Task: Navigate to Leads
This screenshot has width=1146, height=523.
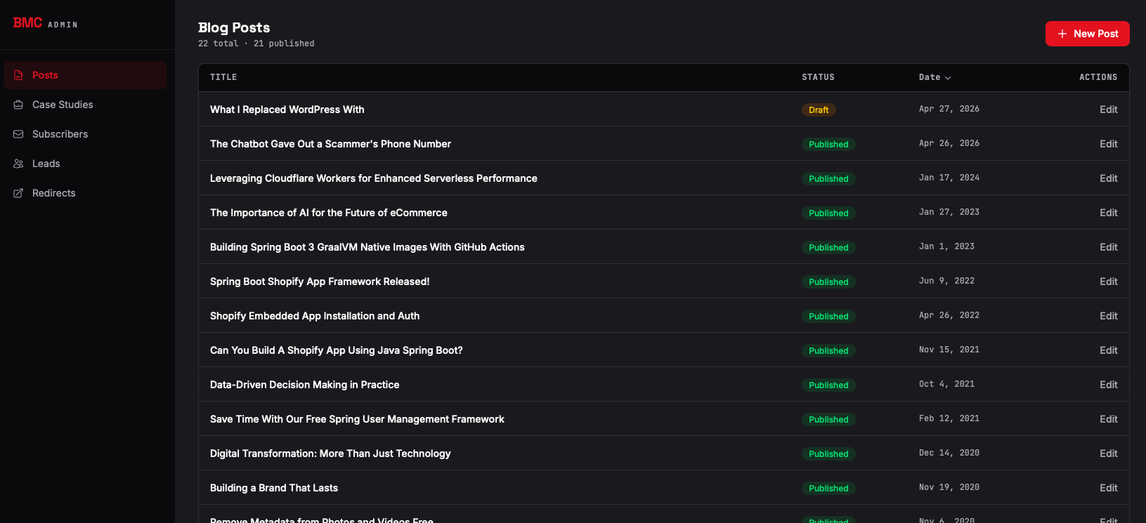Action: tap(85, 164)
